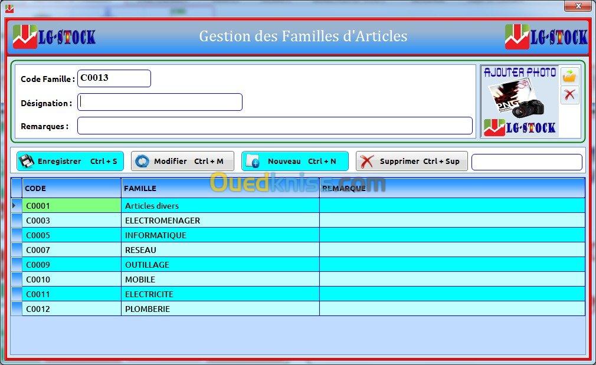Click the Articles divers family cell
596x365 pixels.
click(x=220, y=205)
